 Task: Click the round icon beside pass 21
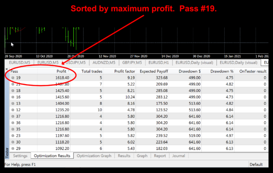(x=13, y=84)
